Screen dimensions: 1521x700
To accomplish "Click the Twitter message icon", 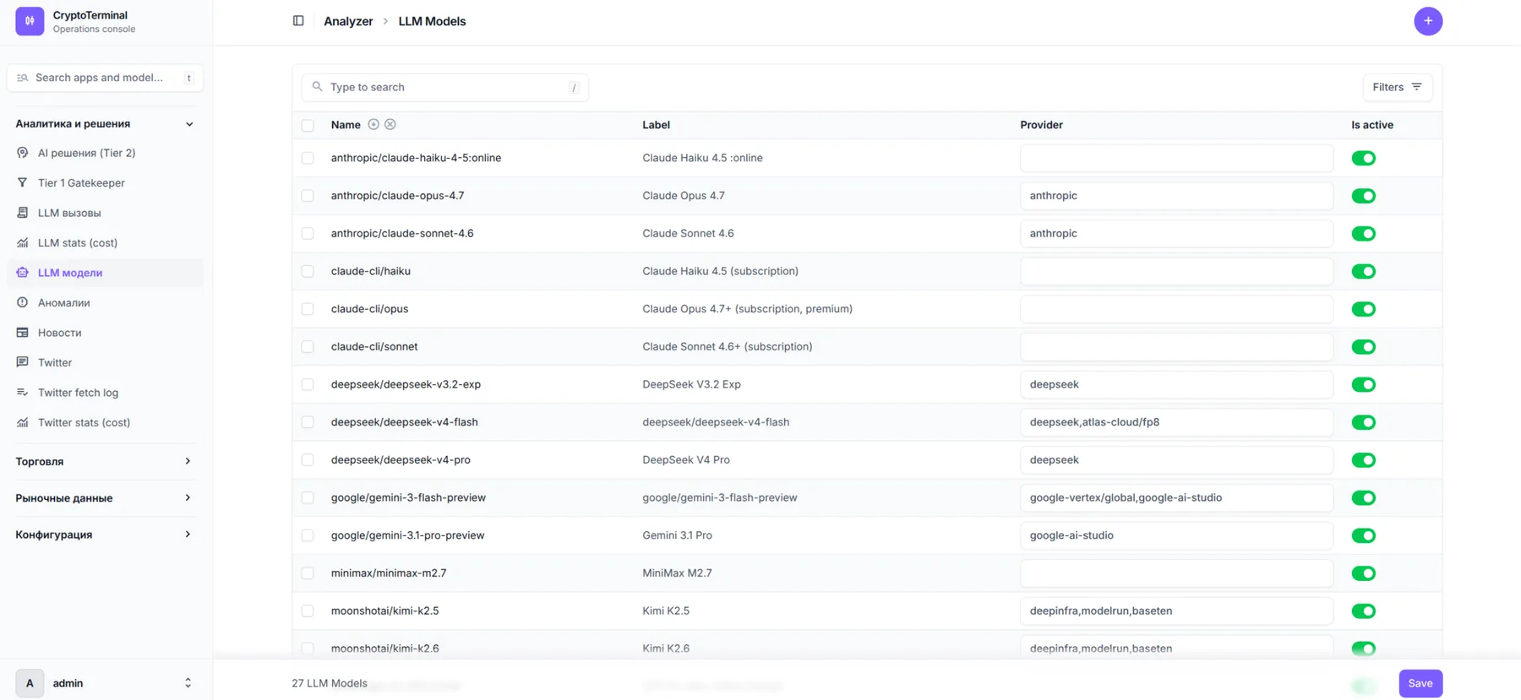I will [23, 362].
